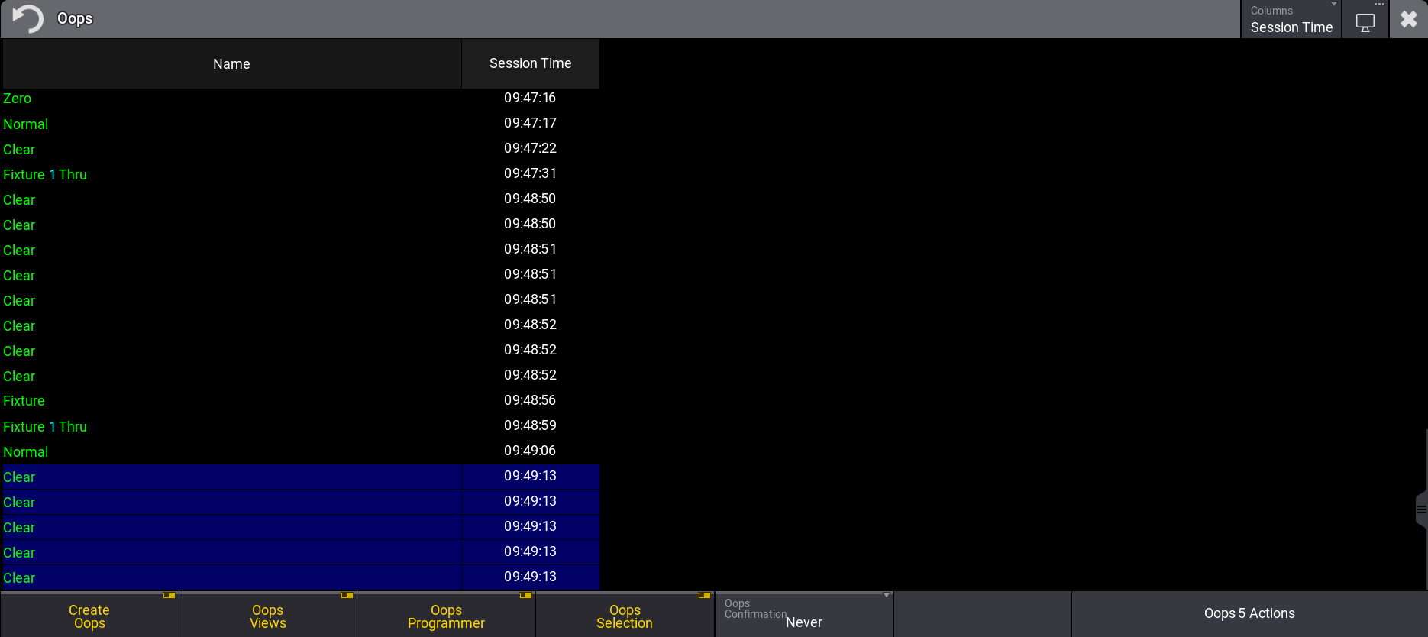Open the Oops Confirmation dropdown
This screenshot has height=637, width=1428.
[804, 614]
